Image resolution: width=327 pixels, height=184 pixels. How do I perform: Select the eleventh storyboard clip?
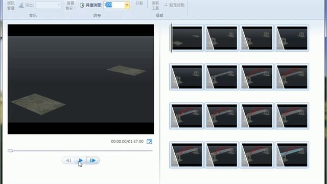256,116
